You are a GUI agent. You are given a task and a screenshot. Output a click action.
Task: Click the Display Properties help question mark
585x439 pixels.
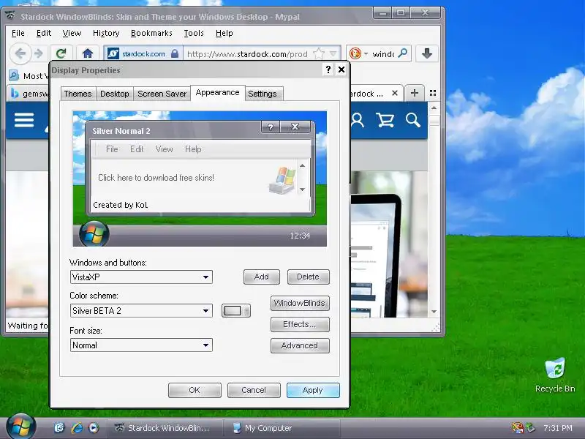(328, 70)
